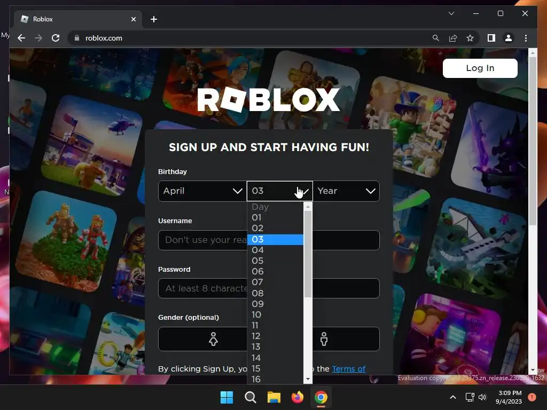Select the male gender icon
This screenshot has height=410, width=547.
click(324, 339)
